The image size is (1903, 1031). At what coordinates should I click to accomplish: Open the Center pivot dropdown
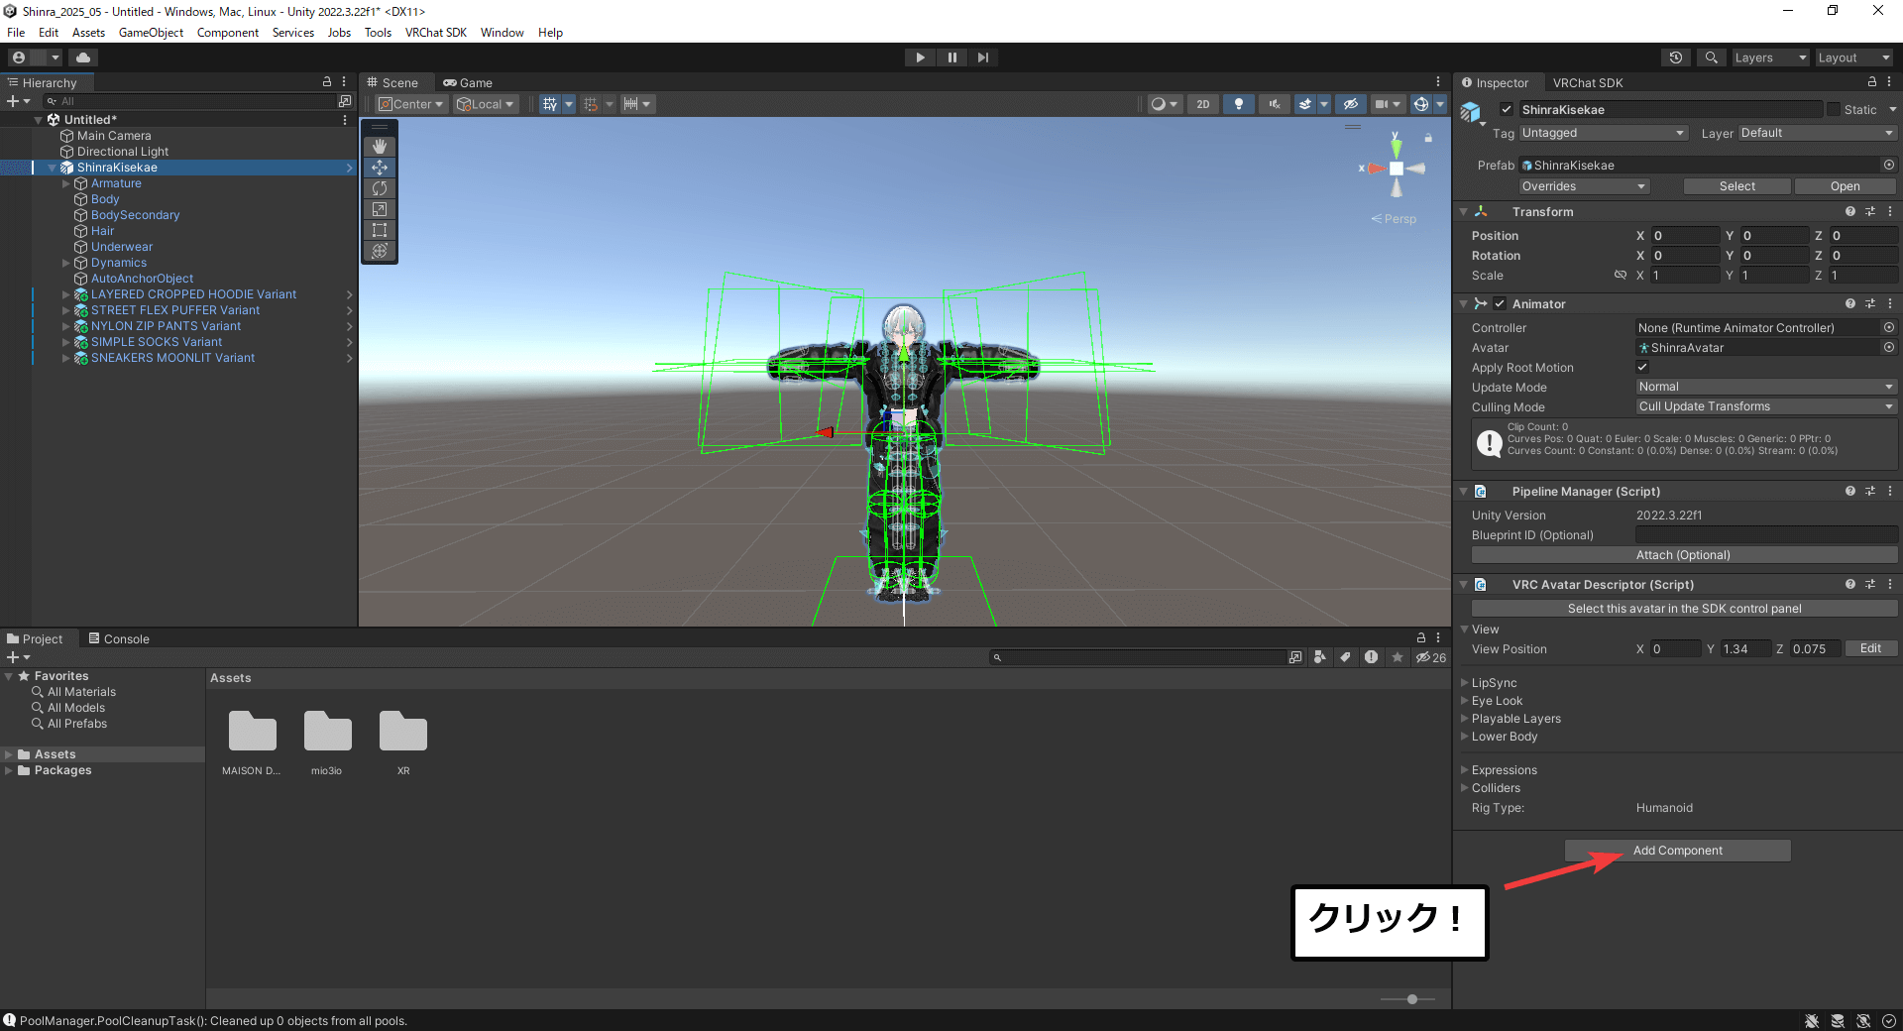point(411,104)
